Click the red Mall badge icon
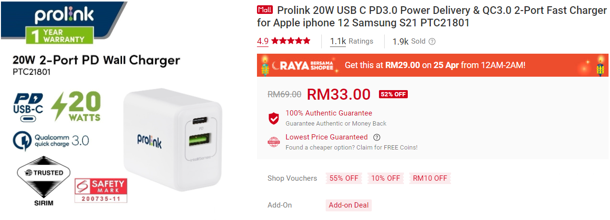610x220 pixels. click(x=265, y=10)
